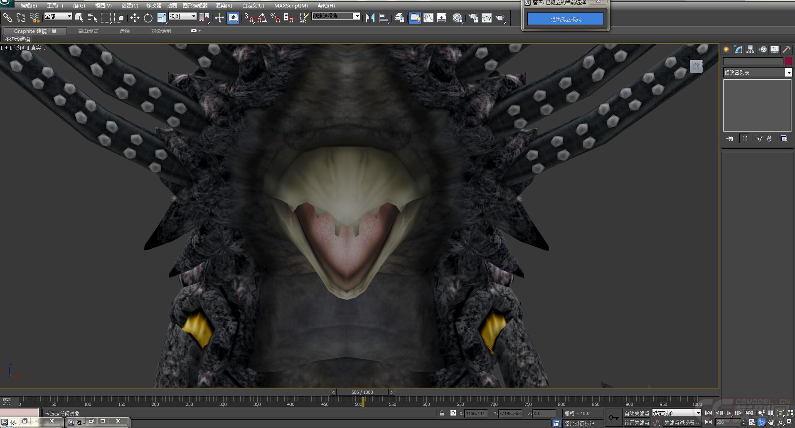Switch to the 对象绘制 ribbon tab
This screenshot has width=795, height=428.
pos(161,31)
